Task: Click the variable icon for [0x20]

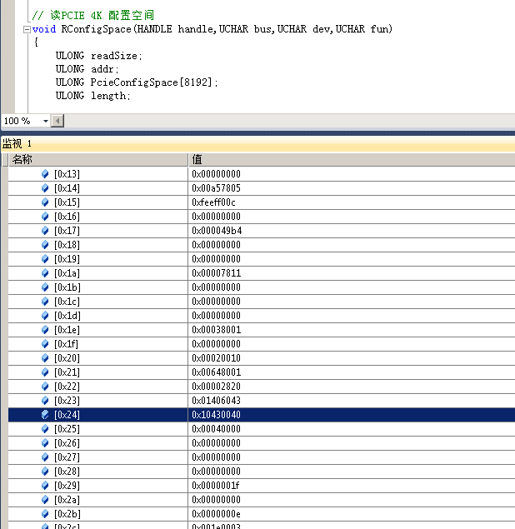Action: click(45, 358)
